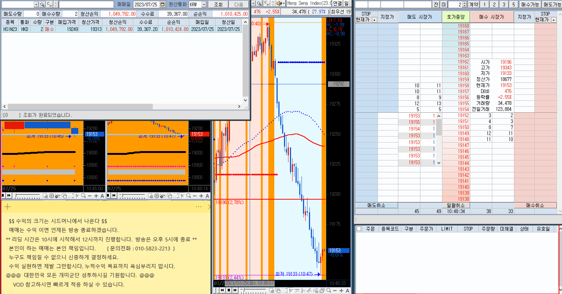Open the calendar picker beside 2023/07/25
This screenshot has width=562, height=294.
click(162, 4)
